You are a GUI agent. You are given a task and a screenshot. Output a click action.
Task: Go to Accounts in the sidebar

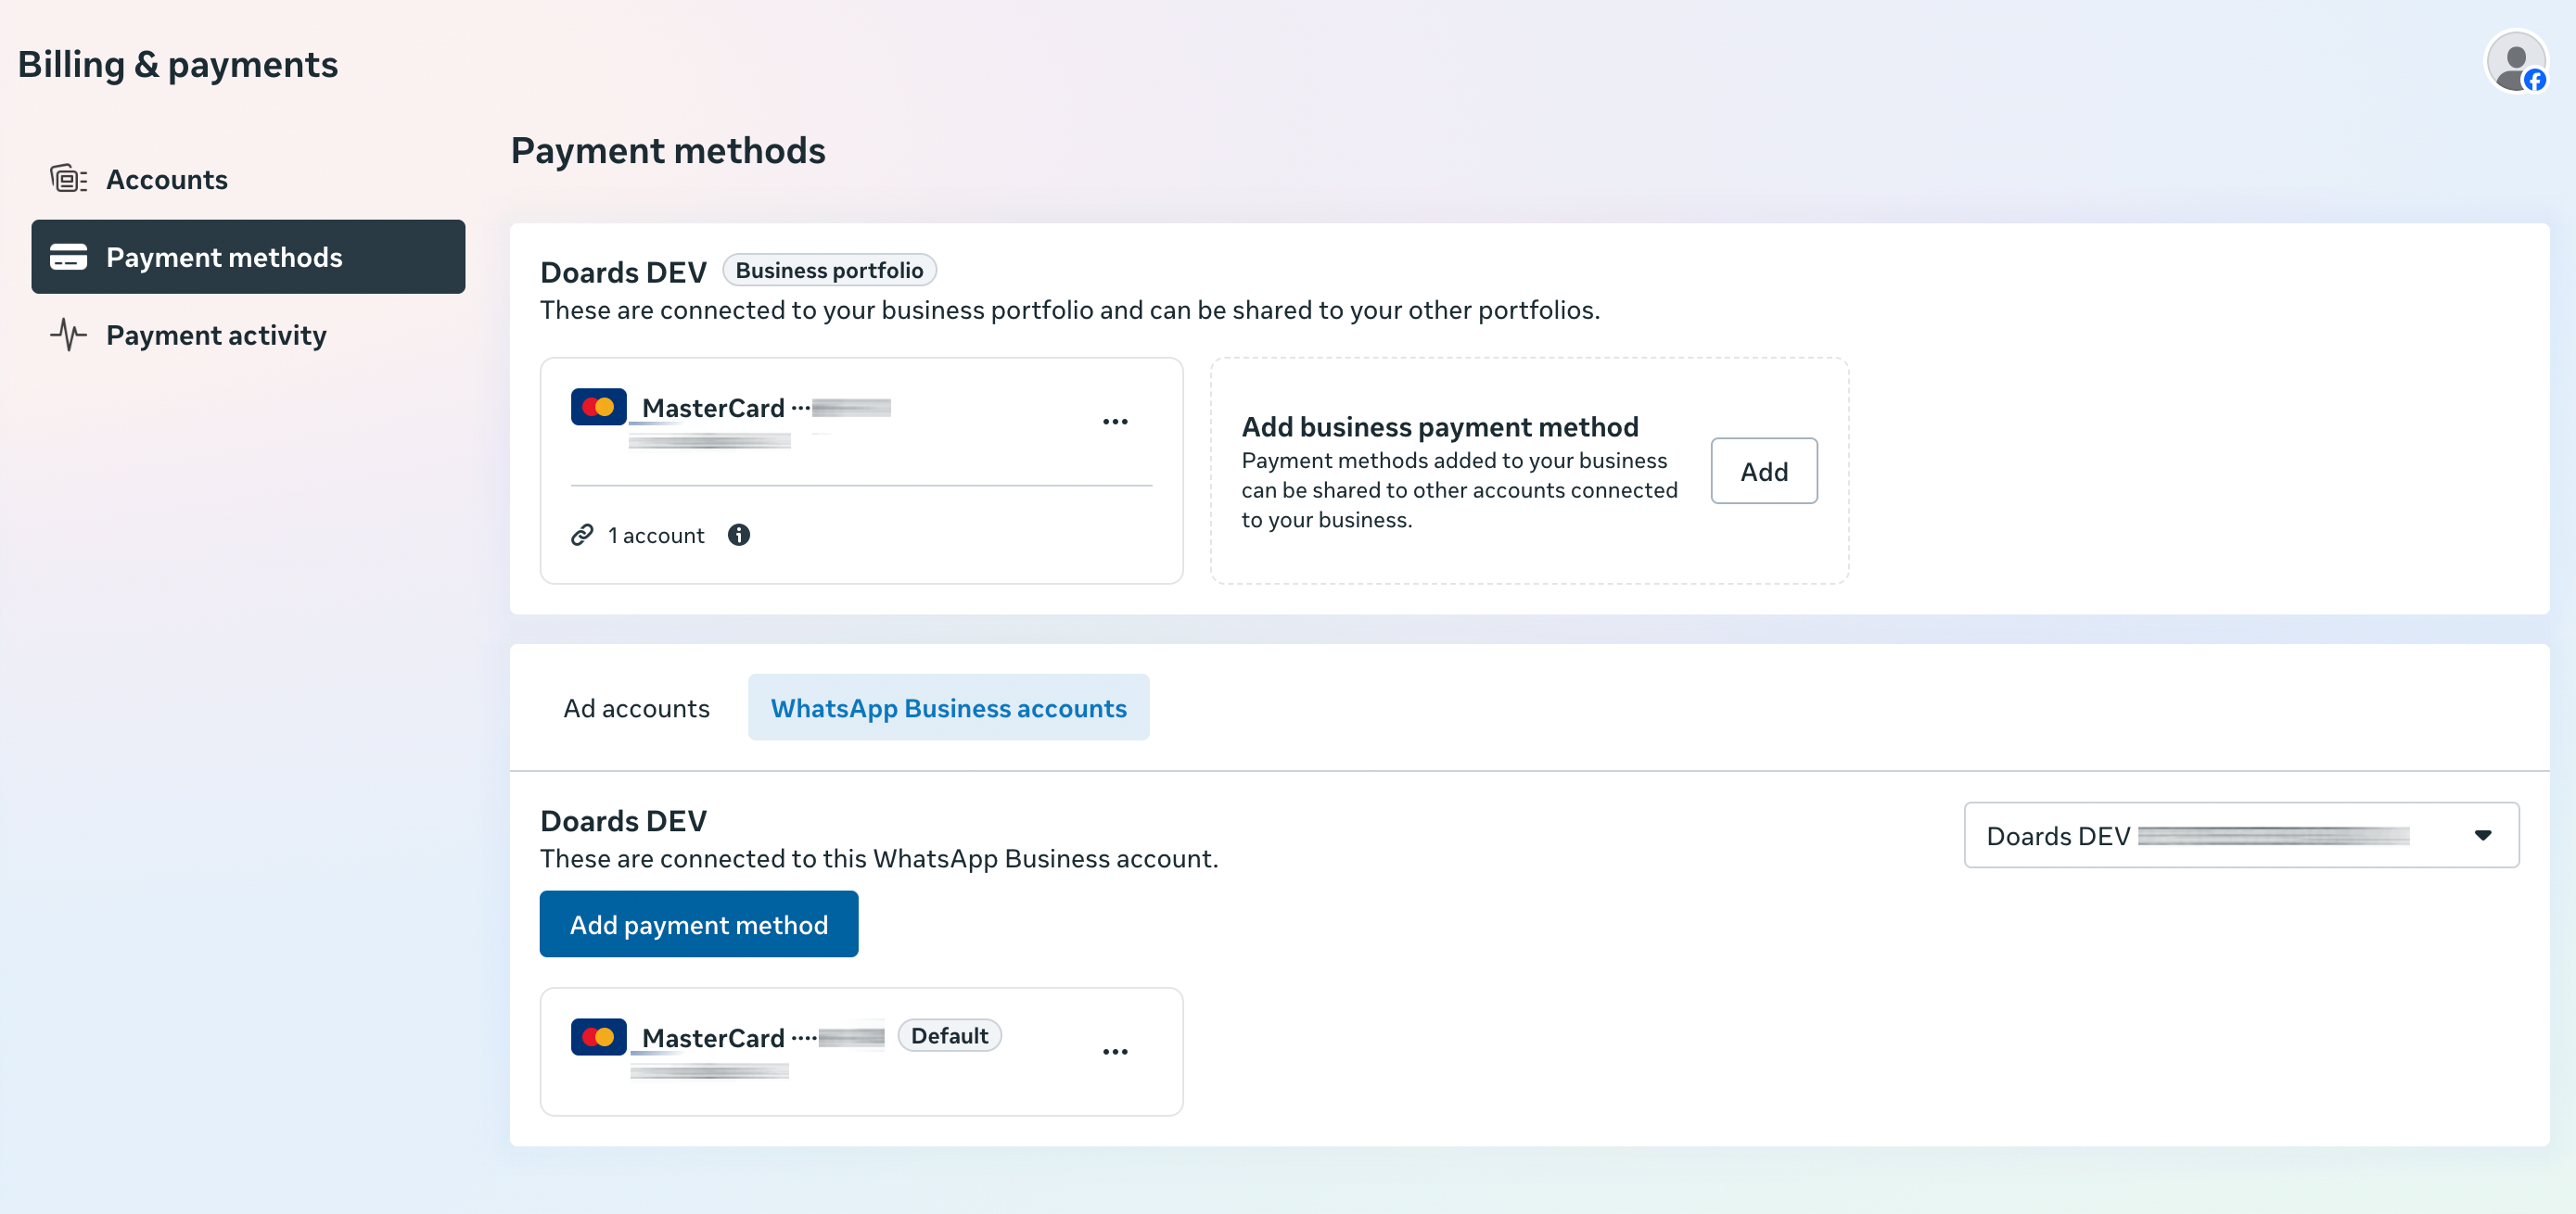click(166, 180)
